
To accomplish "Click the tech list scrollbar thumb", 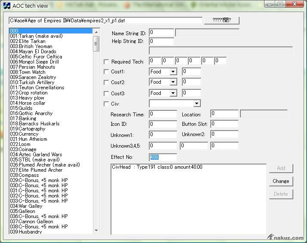I will (96, 44).
